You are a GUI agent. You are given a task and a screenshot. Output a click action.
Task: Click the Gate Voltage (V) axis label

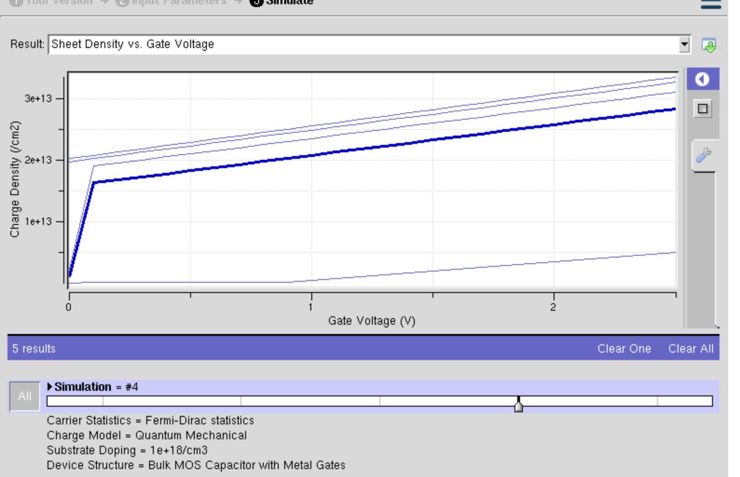pos(371,320)
